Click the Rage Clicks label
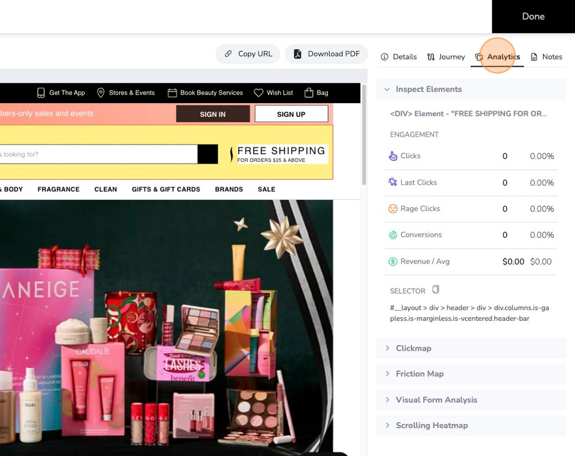This screenshot has height=456, width=575. tap(420, 208)
